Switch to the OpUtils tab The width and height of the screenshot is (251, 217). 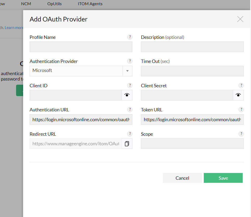tap(55, 4)
